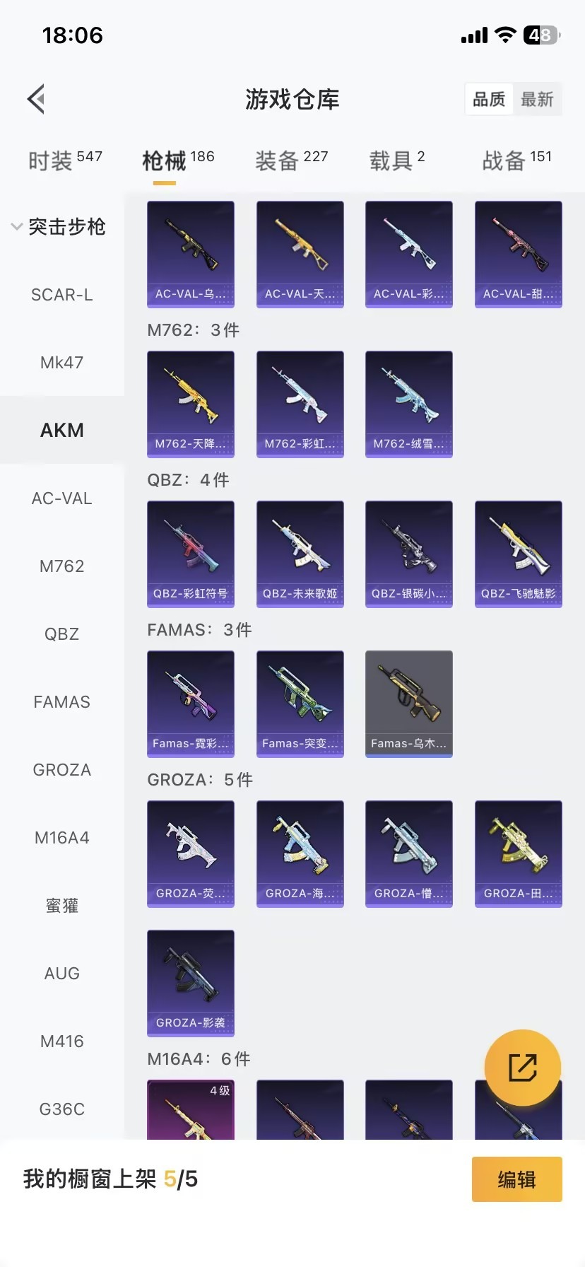
Task: Select the 品质 sort toggle
Action: tap(489, 100)
